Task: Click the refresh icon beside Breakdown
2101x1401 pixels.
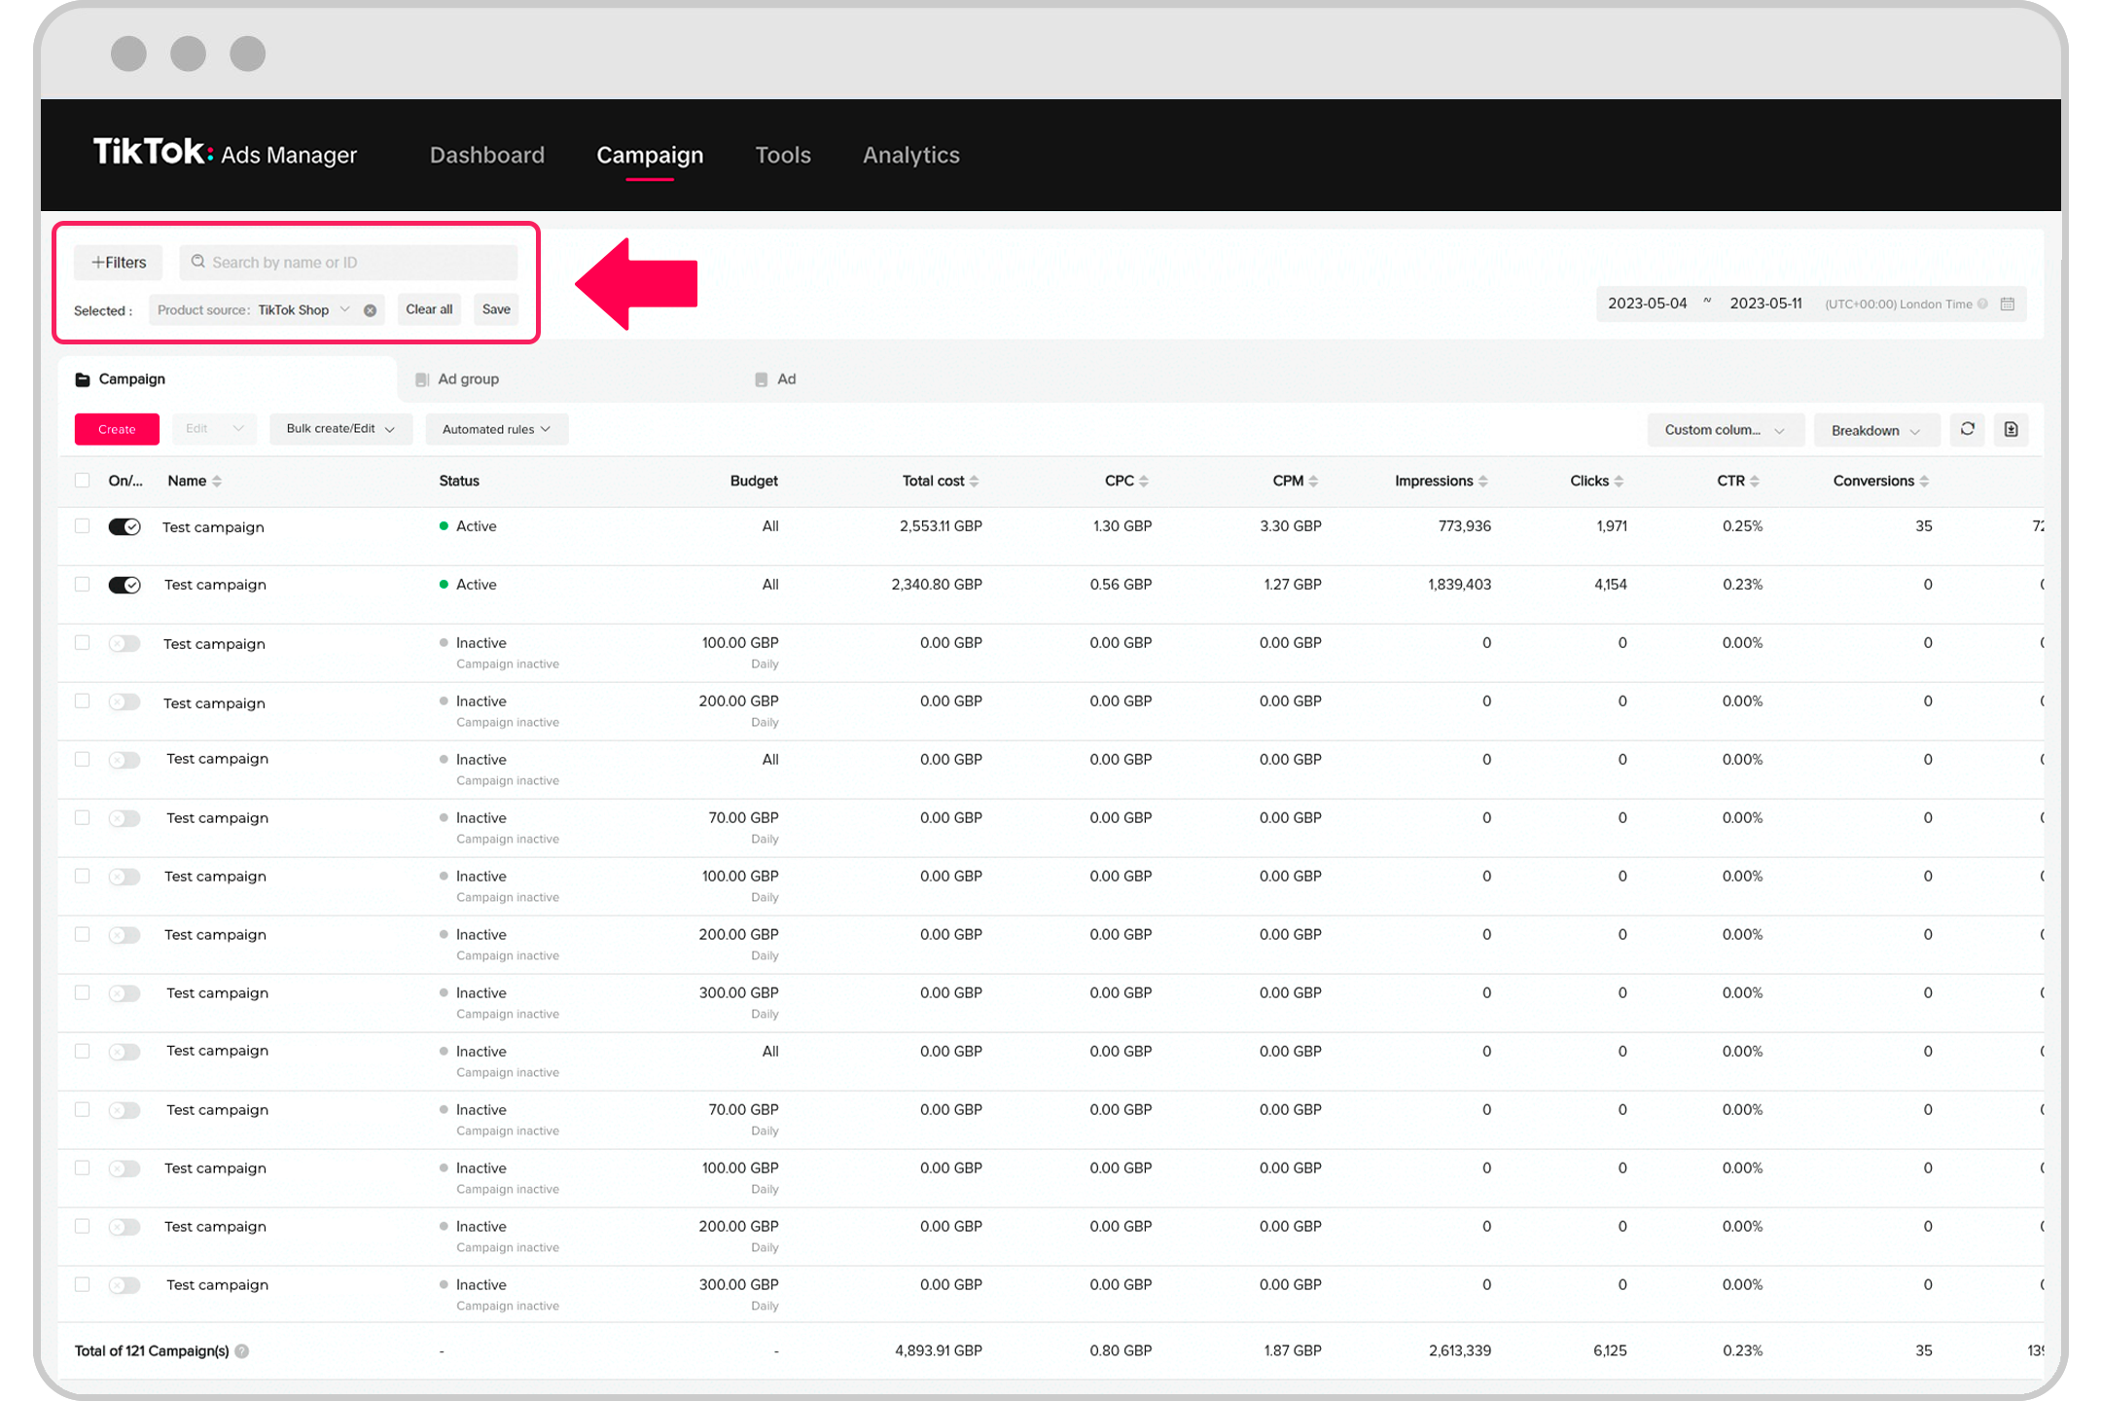Action: [1967, 429]
